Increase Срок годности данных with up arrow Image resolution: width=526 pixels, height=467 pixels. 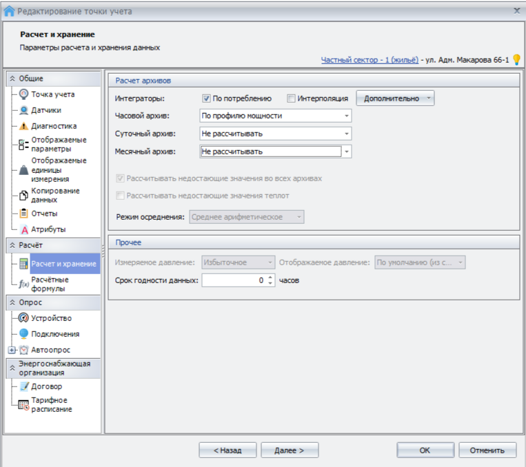270,278
